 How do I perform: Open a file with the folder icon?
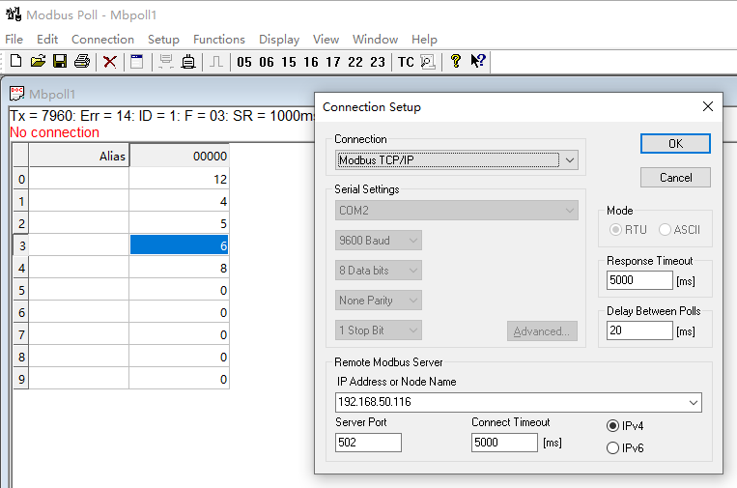point(38,62)
